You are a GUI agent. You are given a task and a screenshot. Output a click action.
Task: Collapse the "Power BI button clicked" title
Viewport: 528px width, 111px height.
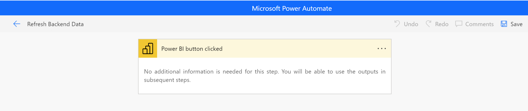pos(192,49)
